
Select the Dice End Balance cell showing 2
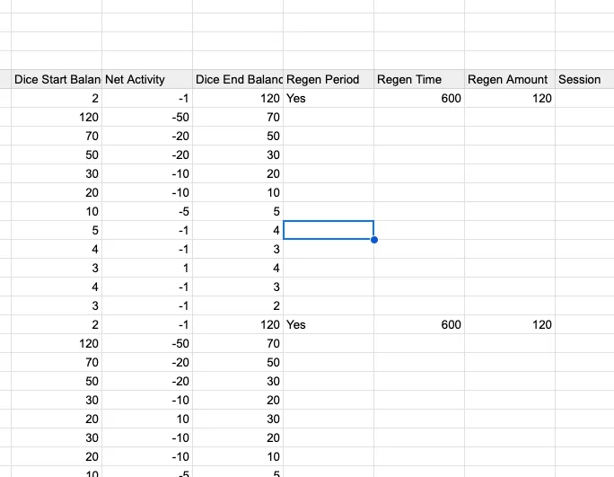(237, 305)
